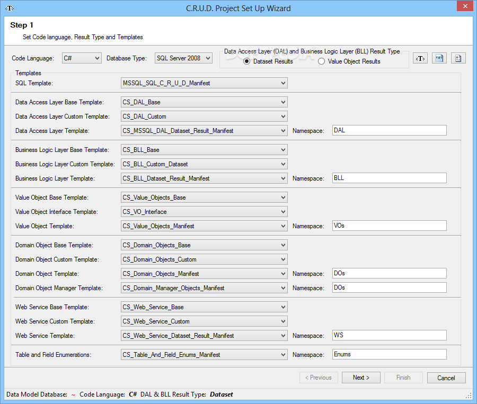Open the Business Logic Layer Base Template dropdown
The width and height of the screenshot is (477, 404).
[x=204, y=150]
